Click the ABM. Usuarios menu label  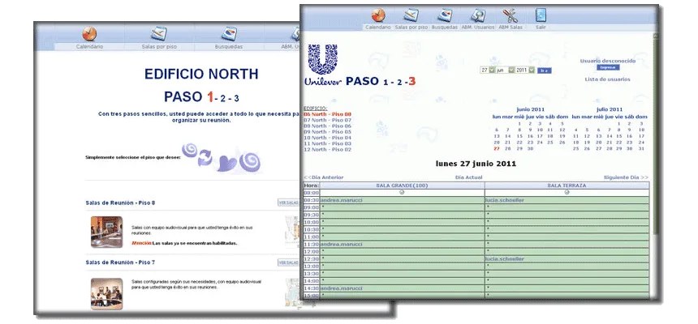point(478,27)
